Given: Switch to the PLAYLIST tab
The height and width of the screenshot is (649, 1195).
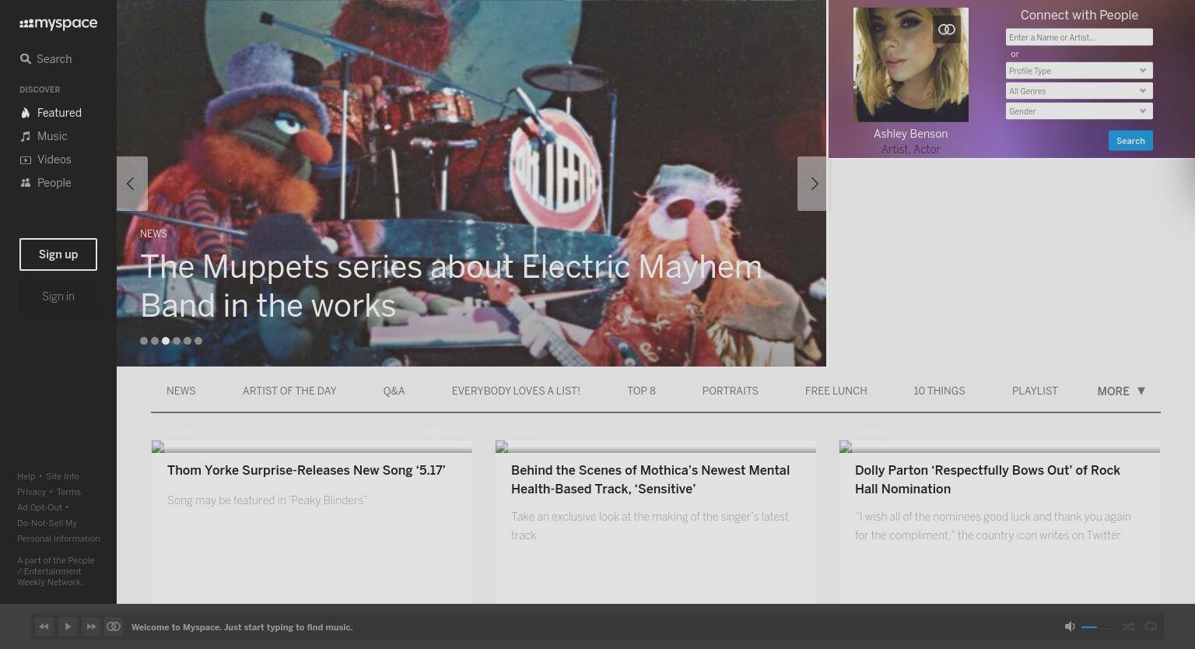Looking at the screenshot, I should click(x=1035, y=391).
